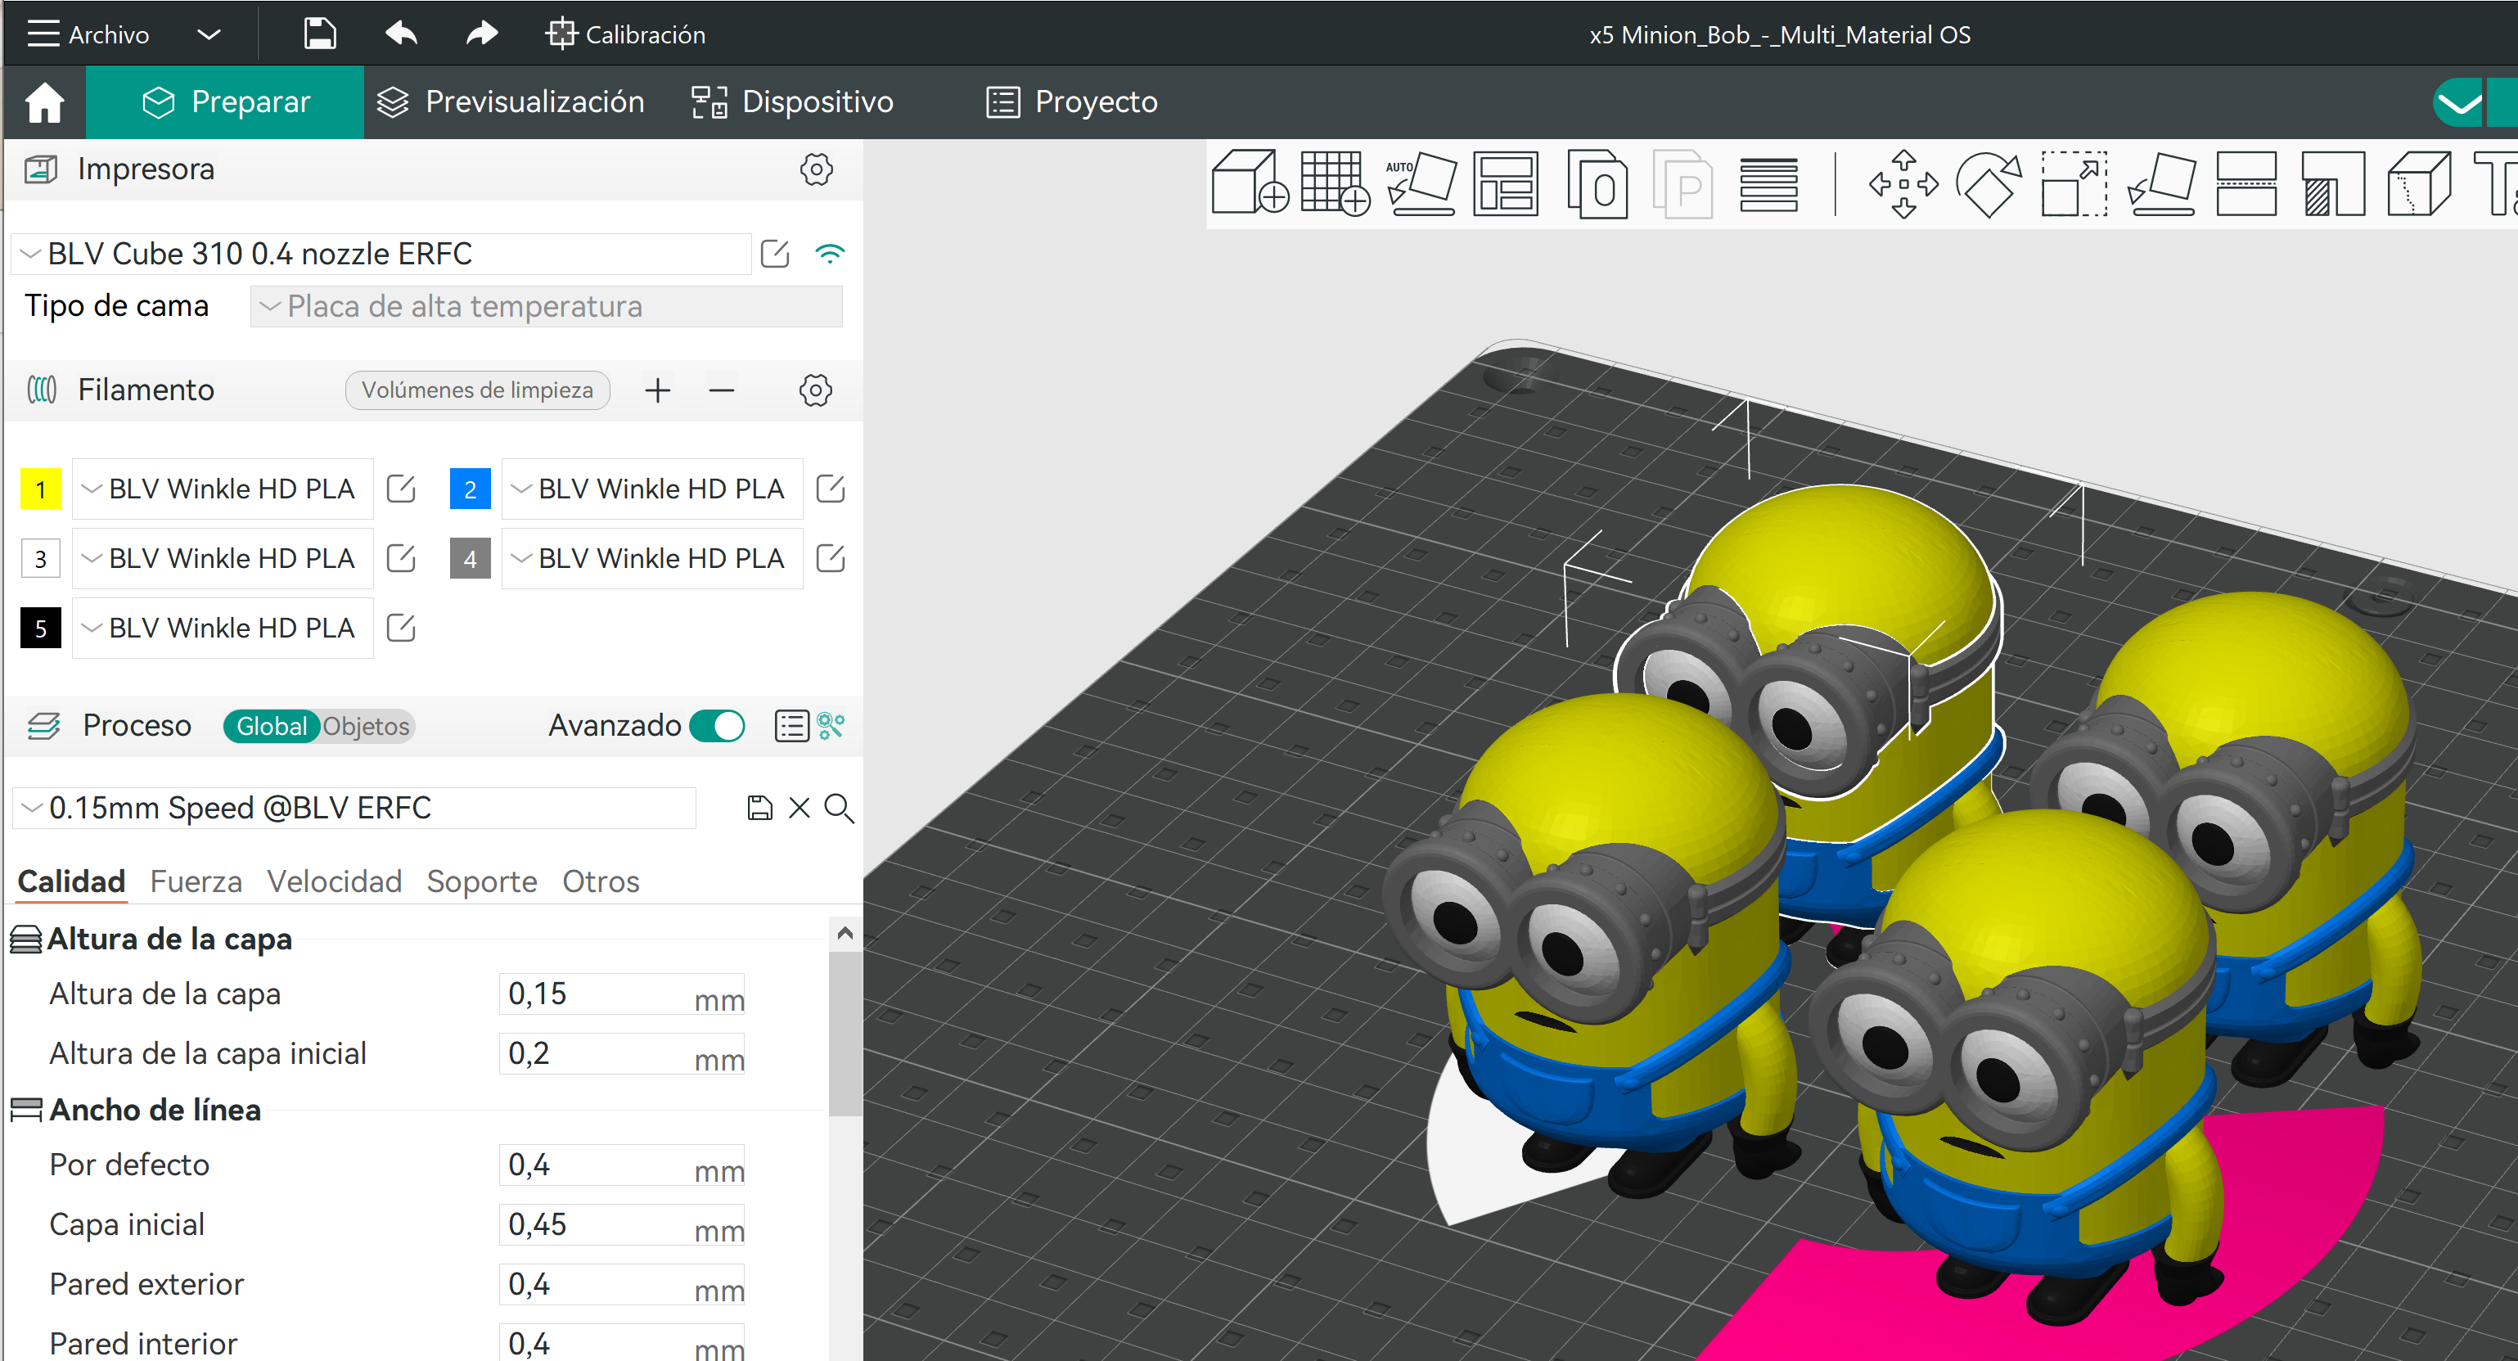Open the Calibración menu
This screenshot has width=2518, height=1361.
pos(625,34)
